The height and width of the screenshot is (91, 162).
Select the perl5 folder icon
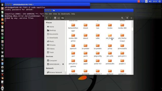[x=86, y=53]
